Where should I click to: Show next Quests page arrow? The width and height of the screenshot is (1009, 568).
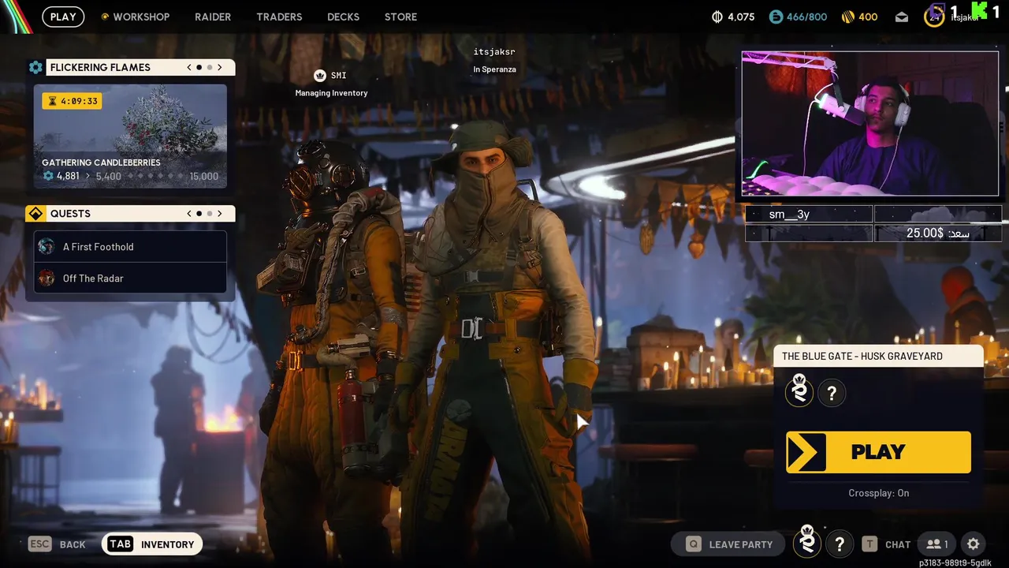pos(220,214)
